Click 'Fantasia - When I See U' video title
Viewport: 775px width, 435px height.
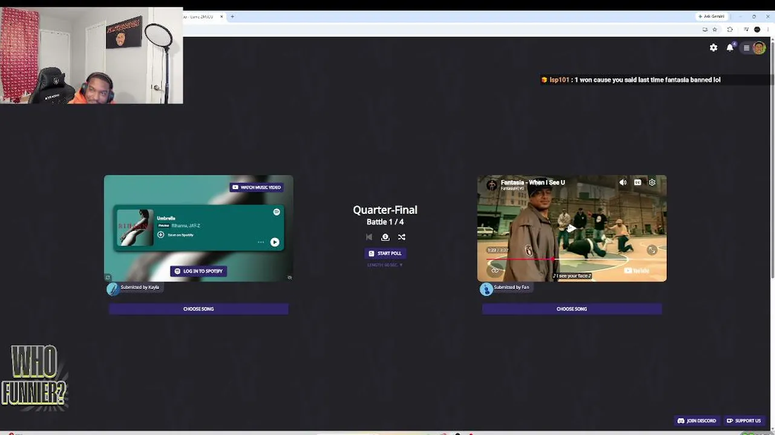coord(533,182)
